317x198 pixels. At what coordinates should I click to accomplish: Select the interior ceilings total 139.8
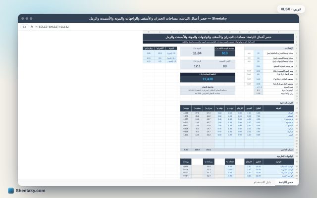(197, 149)
